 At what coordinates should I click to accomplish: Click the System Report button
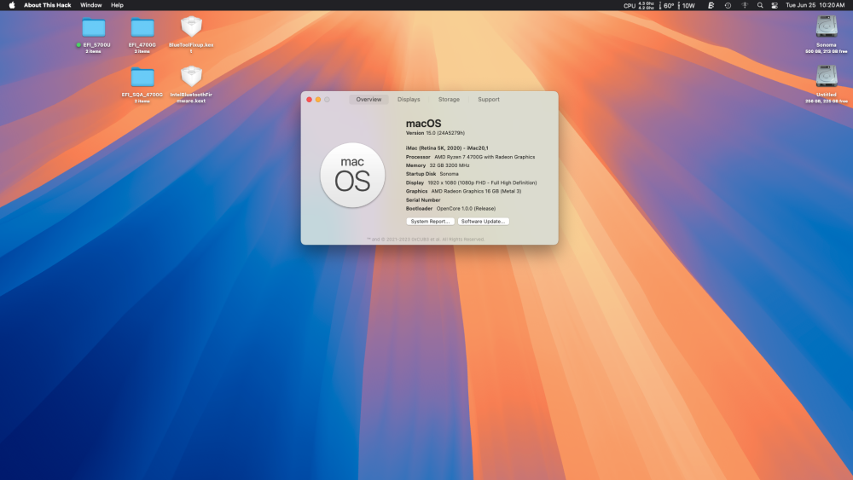pyautogui.click(x=430, y=222)
